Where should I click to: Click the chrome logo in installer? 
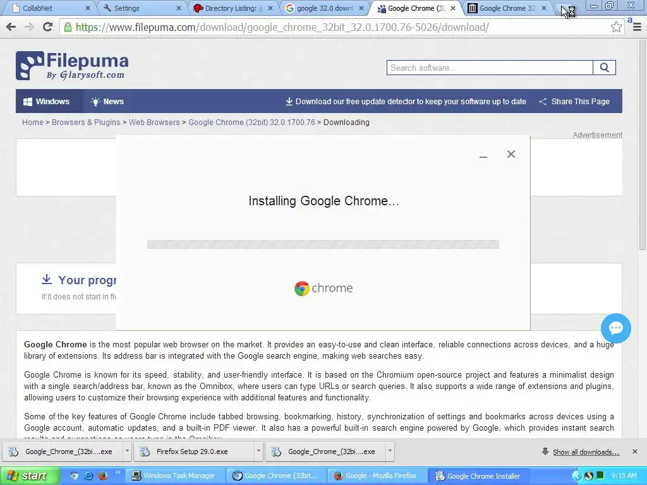tap(323, 288)
